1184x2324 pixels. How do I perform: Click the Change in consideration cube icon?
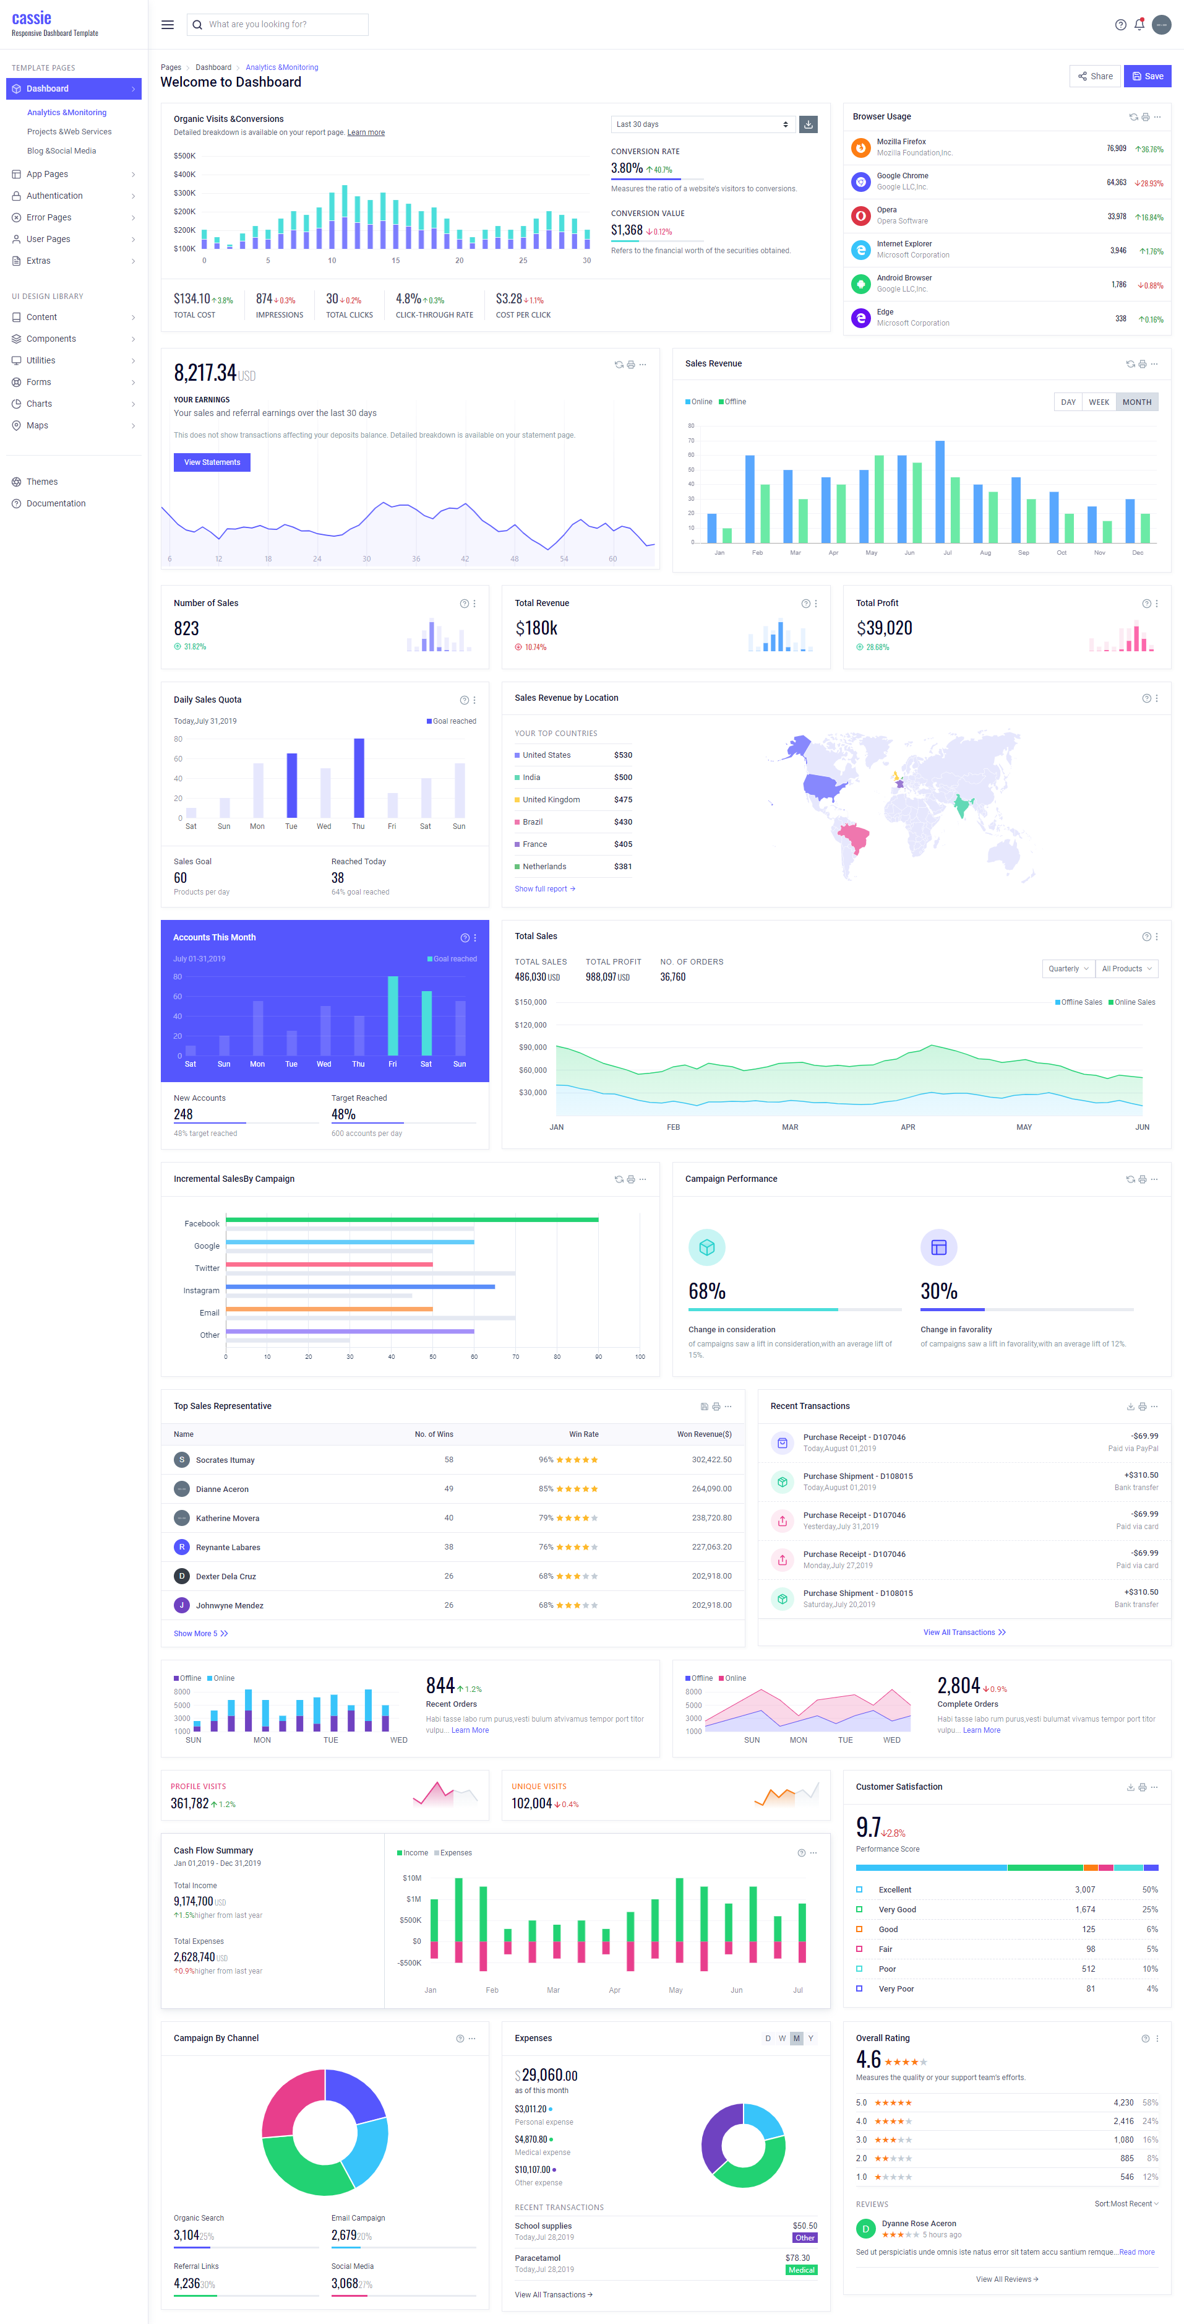pyautogui.click(x=707, y=1247)
